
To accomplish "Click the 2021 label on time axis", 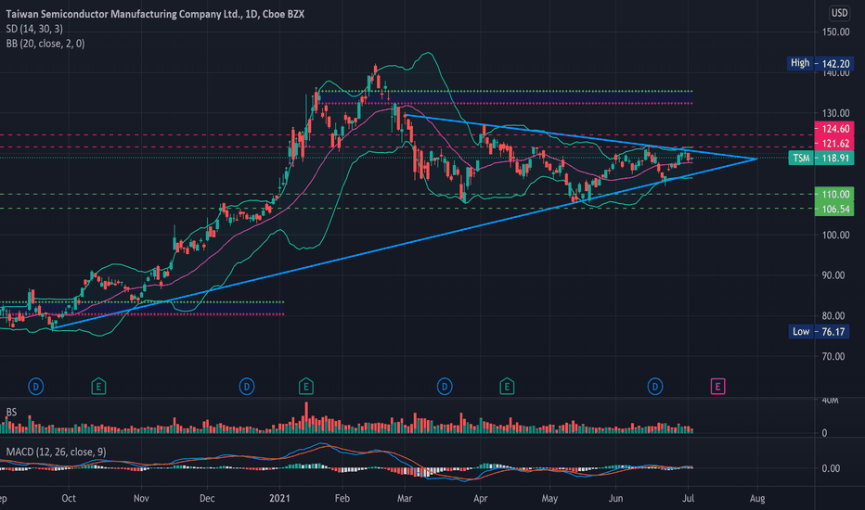I will (279, 499).
